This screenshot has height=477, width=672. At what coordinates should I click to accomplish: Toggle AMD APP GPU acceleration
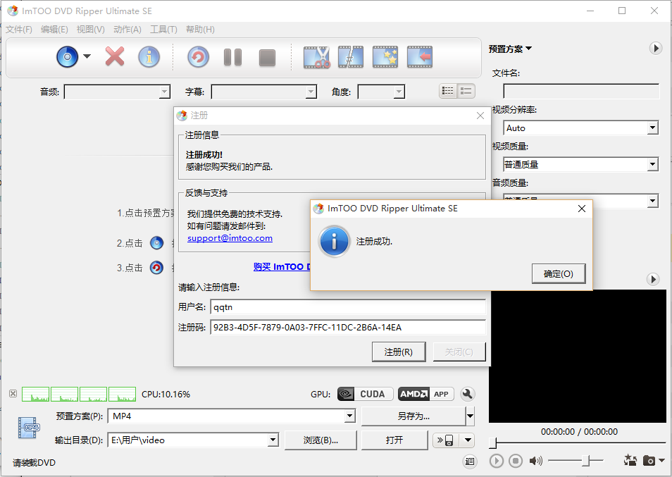coord(425,395)
